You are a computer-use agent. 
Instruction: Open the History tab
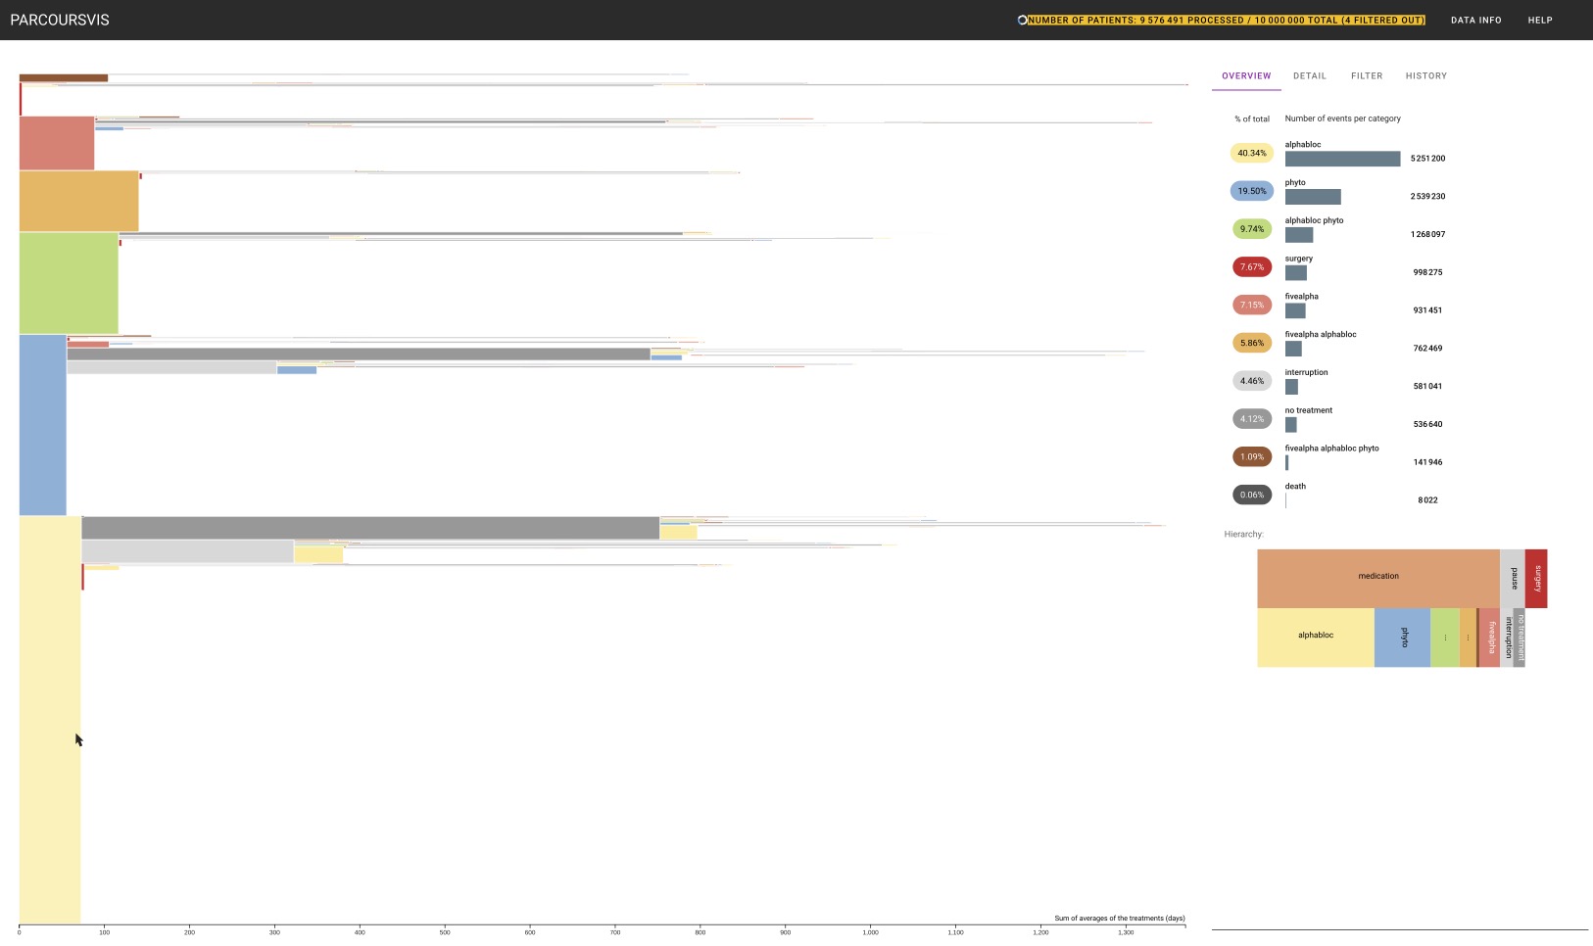pyautogui.click(x=1425, y=75)
